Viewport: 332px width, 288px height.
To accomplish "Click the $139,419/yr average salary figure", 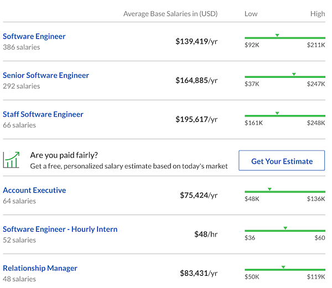I will 196,41.
